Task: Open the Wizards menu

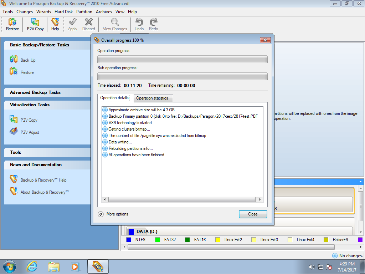Action: coord(43,12)
